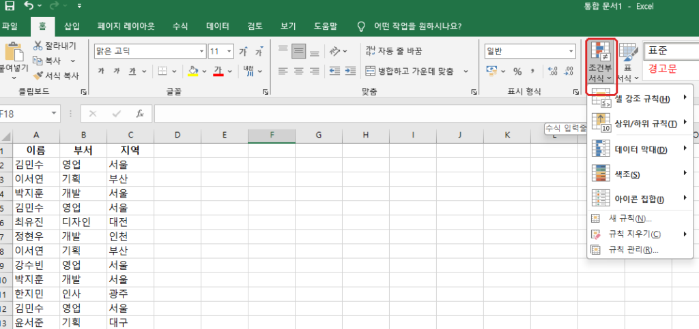Toggle bold 가 formatting
The width and height of the screenshot is (699, 329).
click(101, 71)
